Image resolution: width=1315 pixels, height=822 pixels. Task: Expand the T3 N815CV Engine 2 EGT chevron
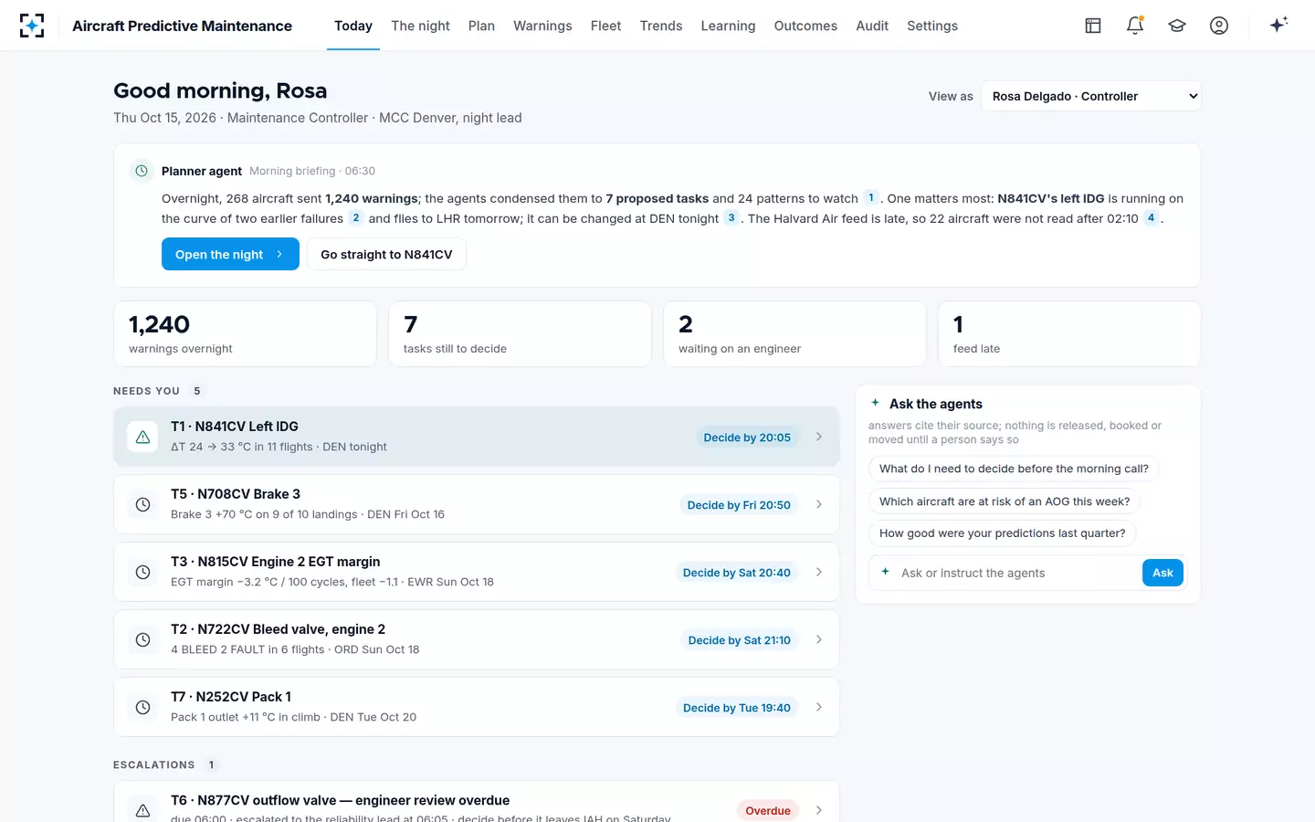click(x=819, y=573)
